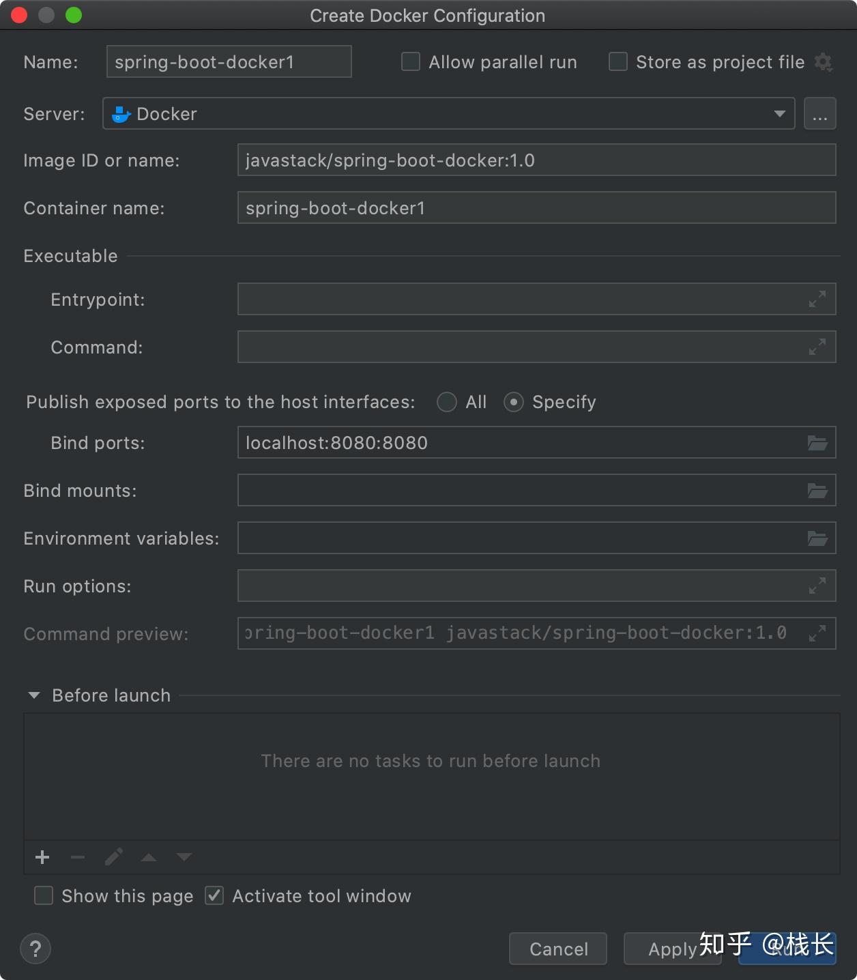The image size is (857, 980).
Task: Expand the Command field editor
Action: click(x=817, y=347)
